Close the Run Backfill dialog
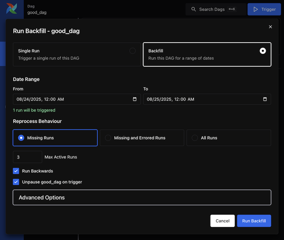The width and height of the screenshot is (284, 240). pyautogui.click(x=270, y=27)
